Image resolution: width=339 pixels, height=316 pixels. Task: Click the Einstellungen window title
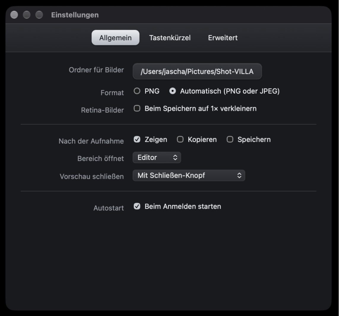click(x=75, y=15)
